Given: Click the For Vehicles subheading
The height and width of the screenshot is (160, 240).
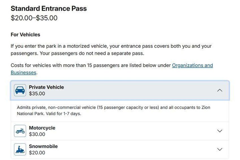Looking at the screenshot, I should pos(25,35).
